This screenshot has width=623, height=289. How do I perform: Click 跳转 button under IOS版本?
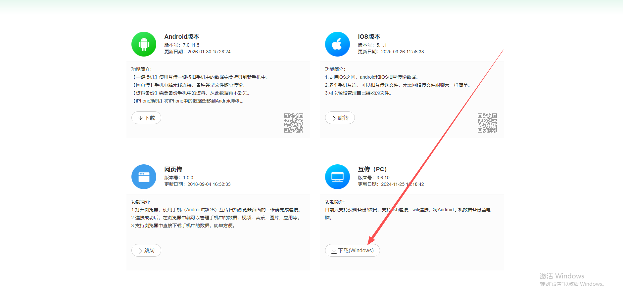point(340,118)
